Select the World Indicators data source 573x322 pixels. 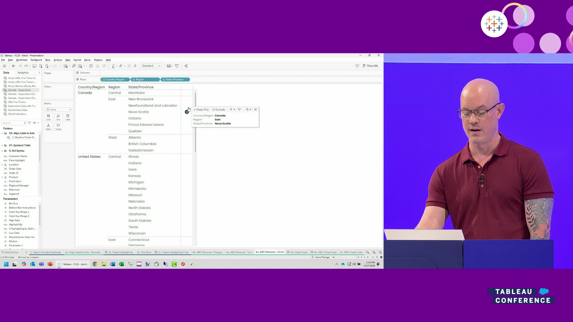click(17, 114)
